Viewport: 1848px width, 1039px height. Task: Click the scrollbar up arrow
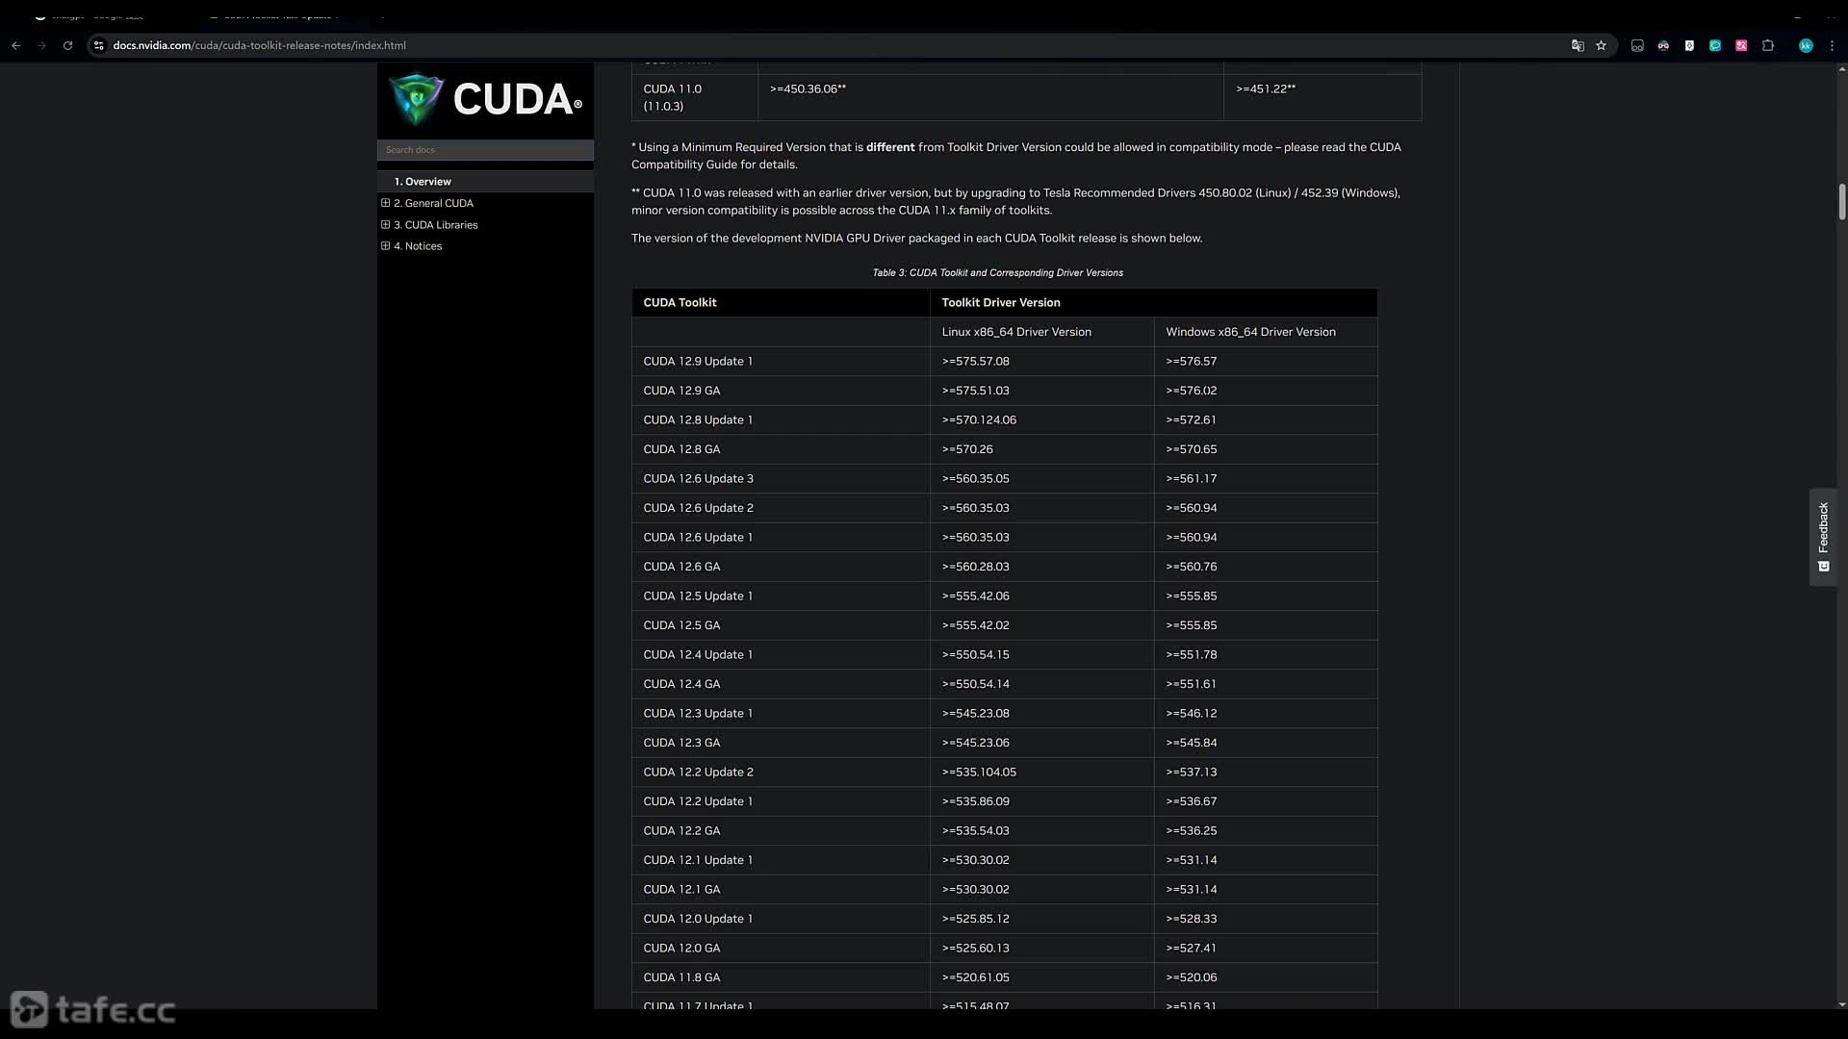click(1841, 68)
